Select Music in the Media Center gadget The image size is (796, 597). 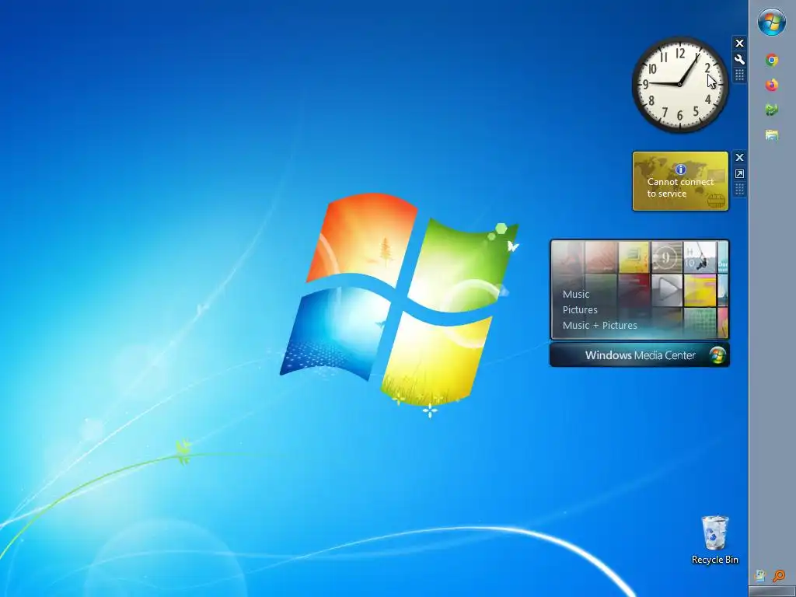tap(576, 294)
